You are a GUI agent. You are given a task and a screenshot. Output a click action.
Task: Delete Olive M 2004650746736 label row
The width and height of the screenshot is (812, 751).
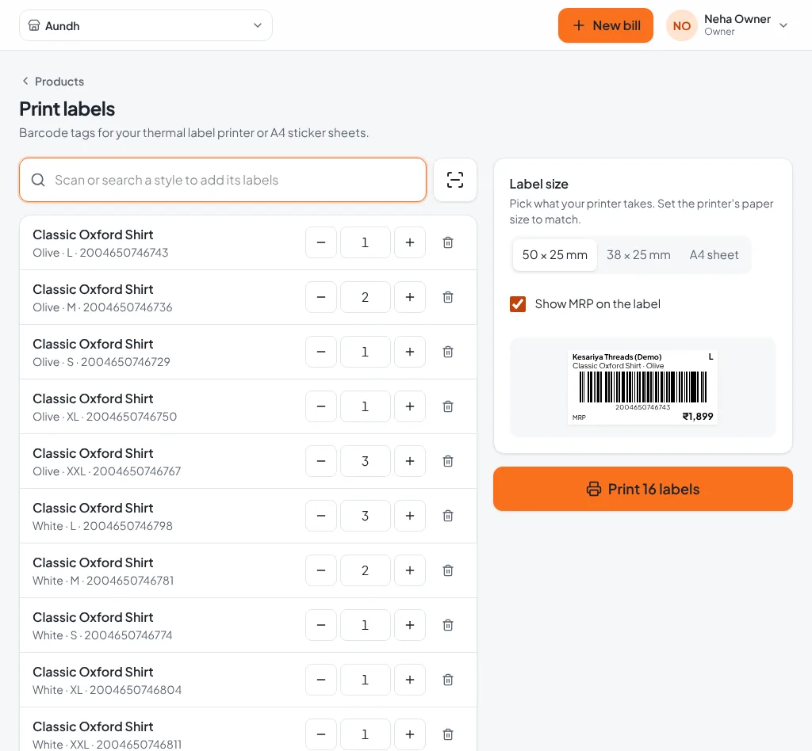tap(448, 297)
